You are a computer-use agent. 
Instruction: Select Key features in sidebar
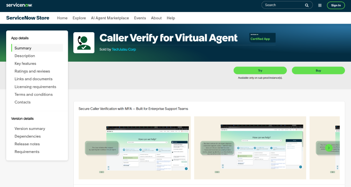25,63
